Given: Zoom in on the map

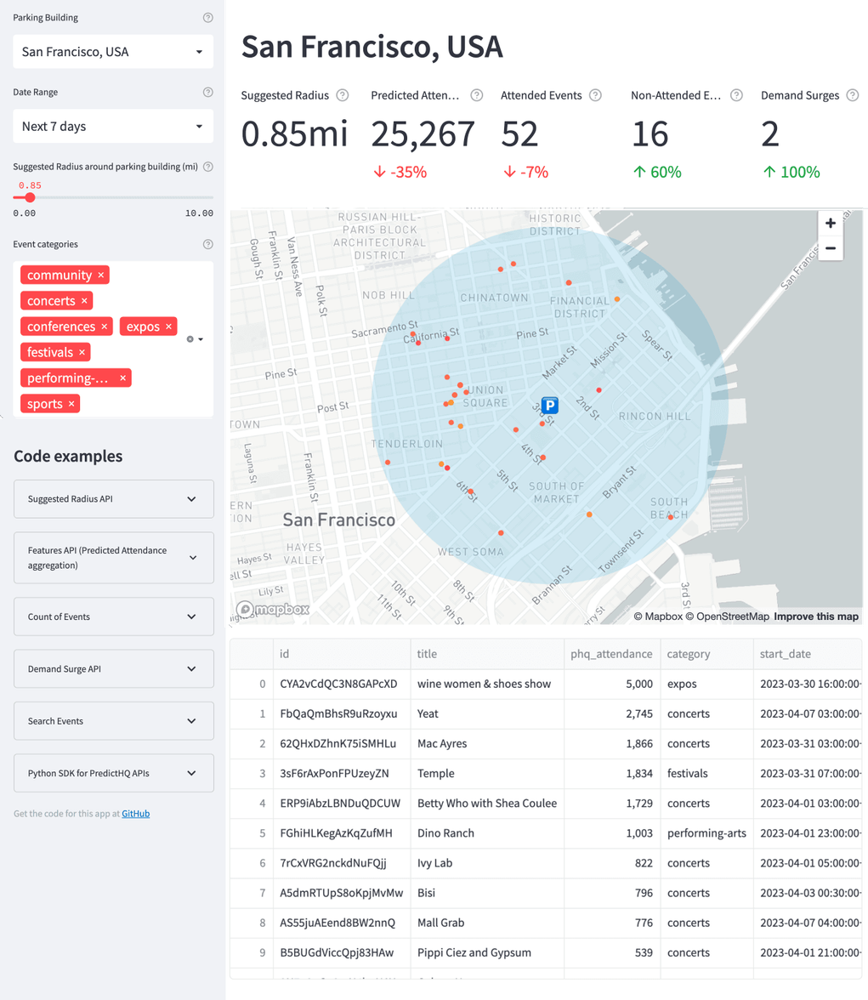Looking at the screenshot, I should (x=830, y=224).
